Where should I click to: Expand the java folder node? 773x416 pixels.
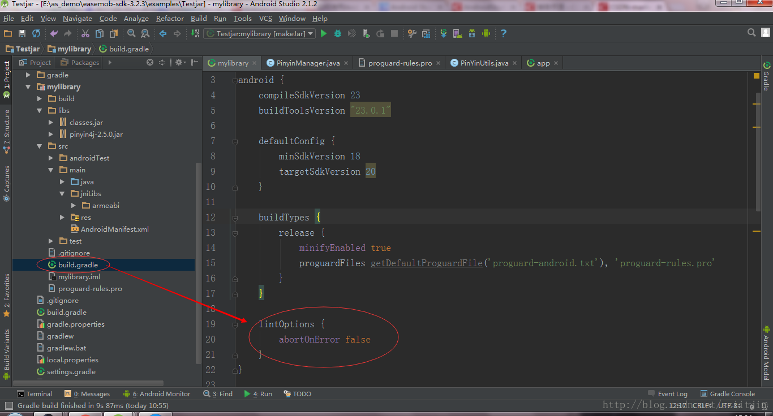coord(62,181)
